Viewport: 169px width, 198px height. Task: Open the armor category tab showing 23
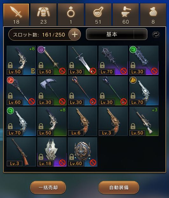click(x=44, y=15)
